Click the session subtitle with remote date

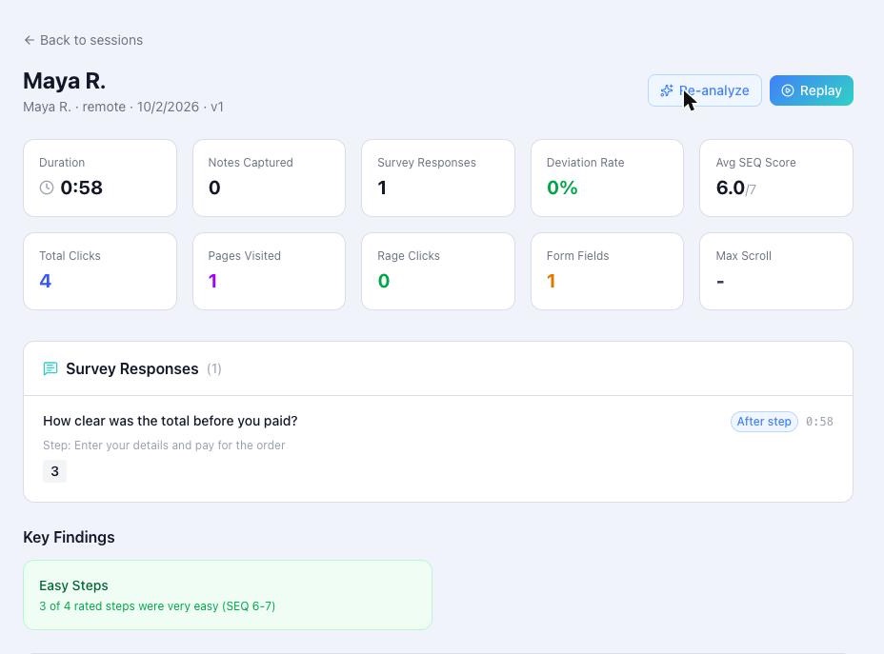(124, 107)
